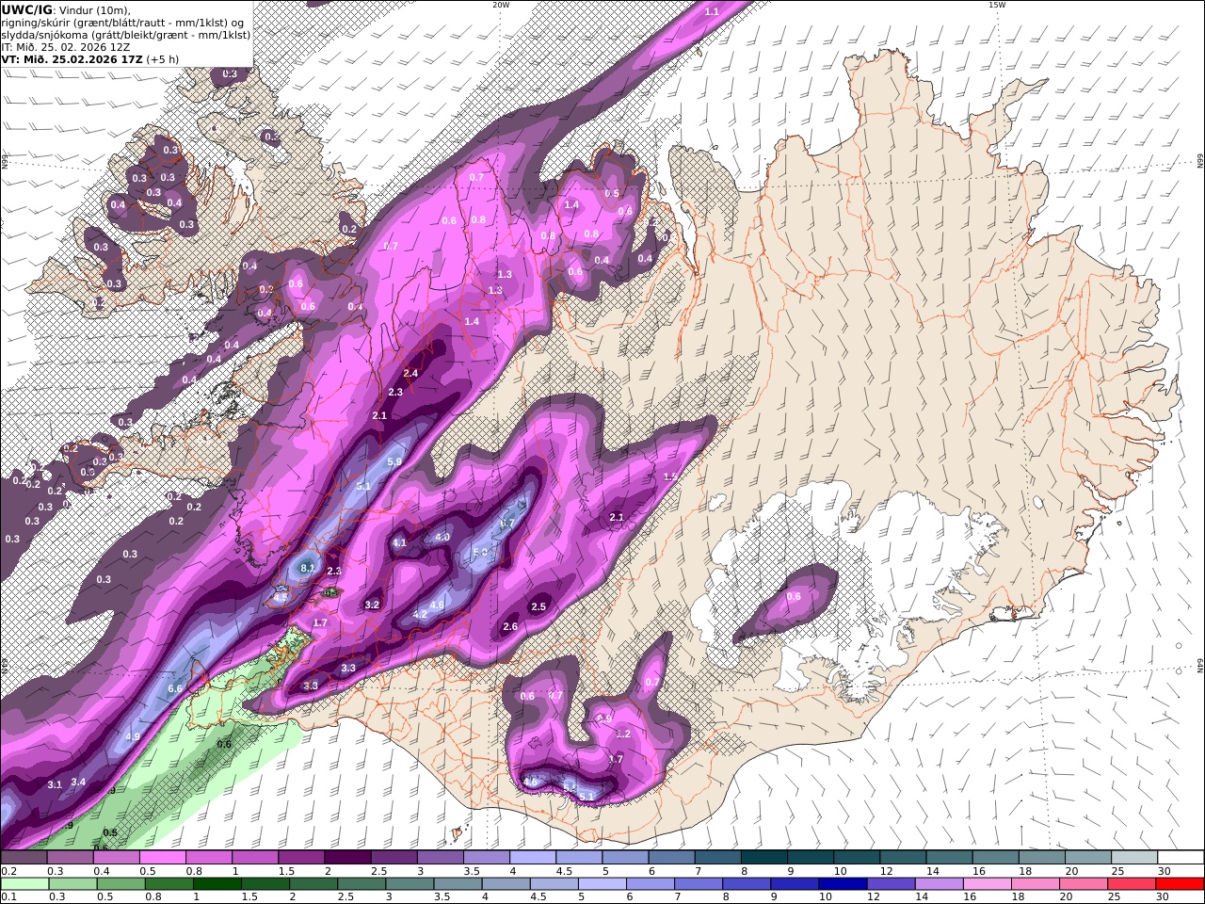Screen dimensions: 1205x904
Task: Select the "VT: Mið. 25.02.2026 17Z (+5 h)" line
Action: 90,58
